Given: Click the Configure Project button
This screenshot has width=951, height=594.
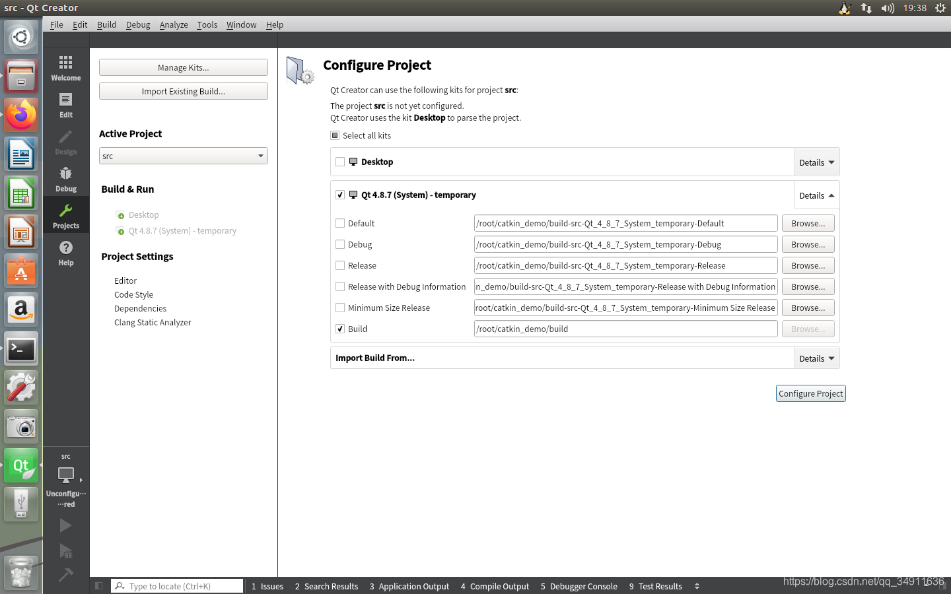Looking at the screenshot, I should point(811,393).
